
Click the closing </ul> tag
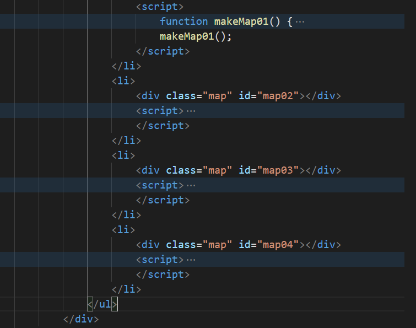pyautogui.click(x=102, y=304)
